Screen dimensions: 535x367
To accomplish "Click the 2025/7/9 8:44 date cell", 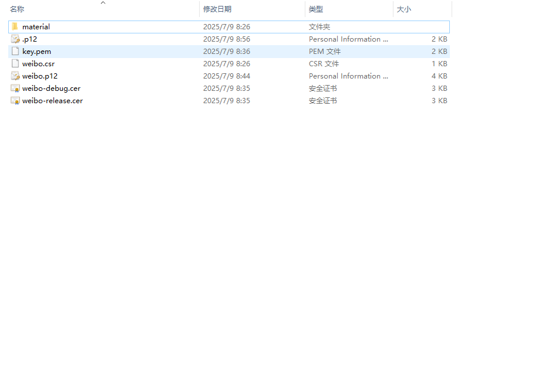I will 227,76.
